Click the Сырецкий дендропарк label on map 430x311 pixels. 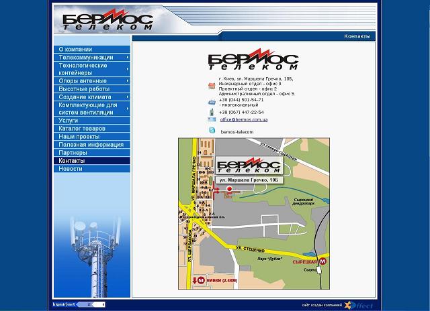tap(303, 202)
